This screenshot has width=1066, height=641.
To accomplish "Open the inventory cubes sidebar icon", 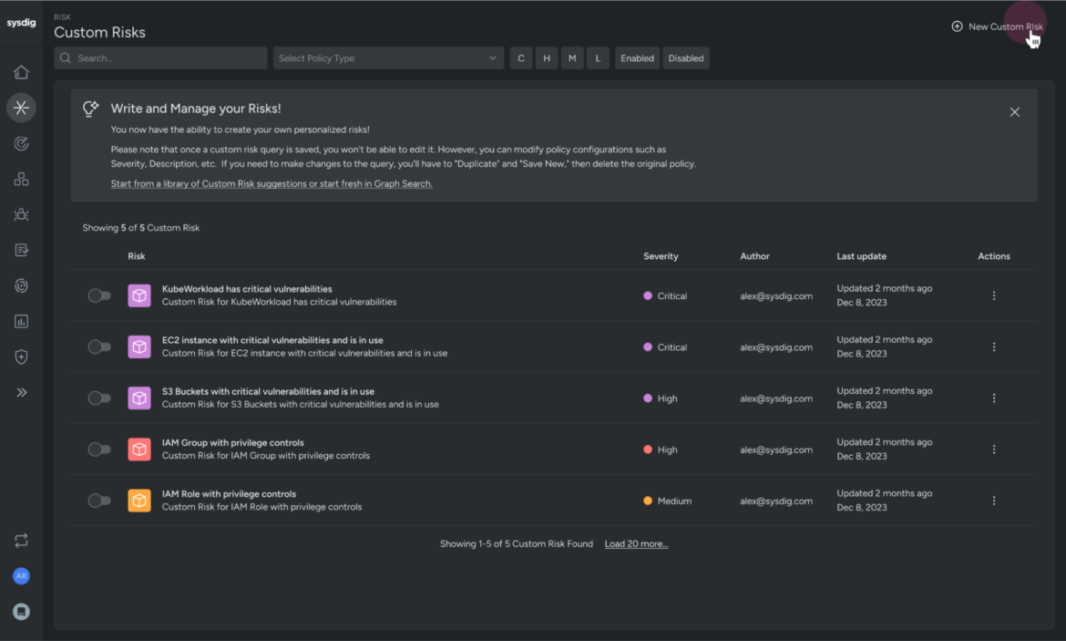I will 21,179.
